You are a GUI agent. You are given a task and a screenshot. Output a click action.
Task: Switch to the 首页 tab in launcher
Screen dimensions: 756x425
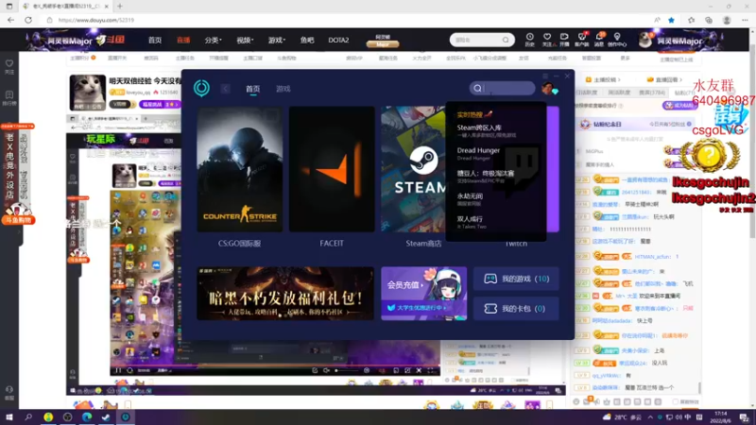click(252, 89)
